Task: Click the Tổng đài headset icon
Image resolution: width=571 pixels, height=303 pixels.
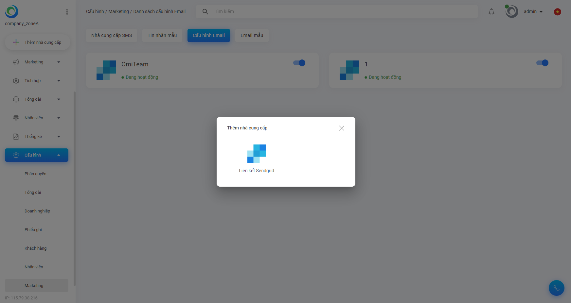Action: tap(16, 99)
